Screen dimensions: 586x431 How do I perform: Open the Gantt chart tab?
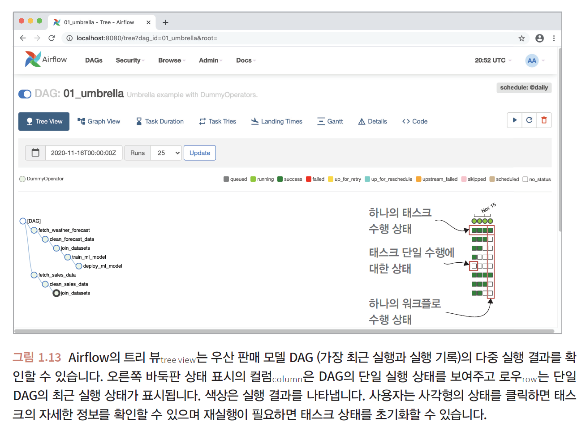point(330,121)
